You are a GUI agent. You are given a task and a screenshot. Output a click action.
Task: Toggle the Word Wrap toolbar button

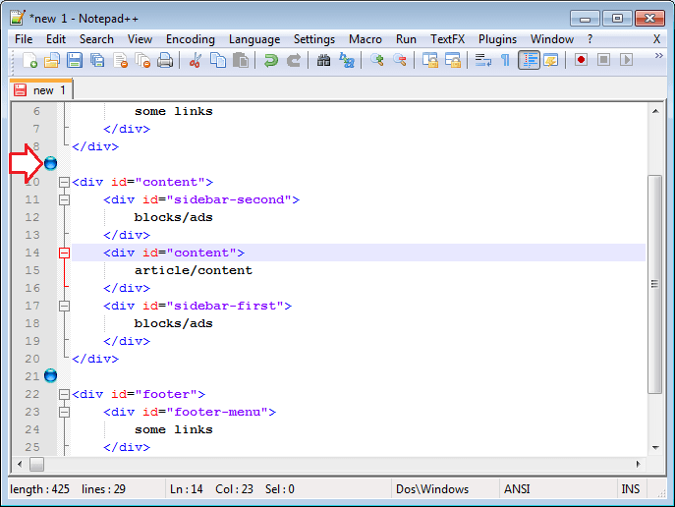coord(482,61)
